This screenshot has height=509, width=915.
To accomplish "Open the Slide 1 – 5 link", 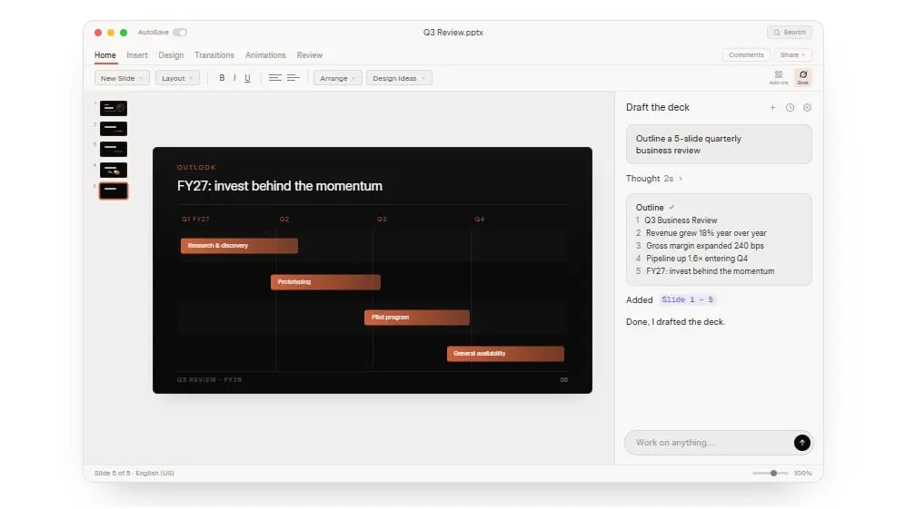I will [688, 300].
